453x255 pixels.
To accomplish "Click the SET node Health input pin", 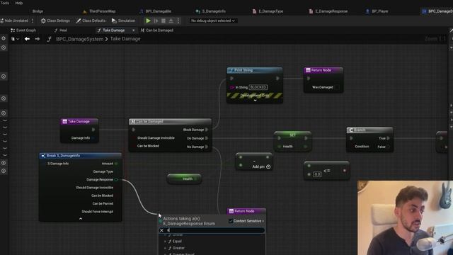I will (x=280, y=147).
